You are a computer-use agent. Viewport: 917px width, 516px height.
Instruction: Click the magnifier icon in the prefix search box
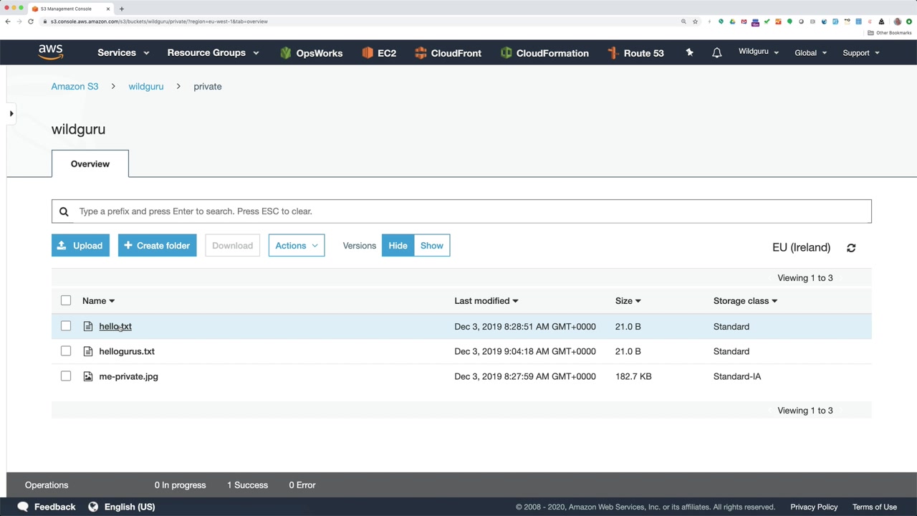coord(64,211)
